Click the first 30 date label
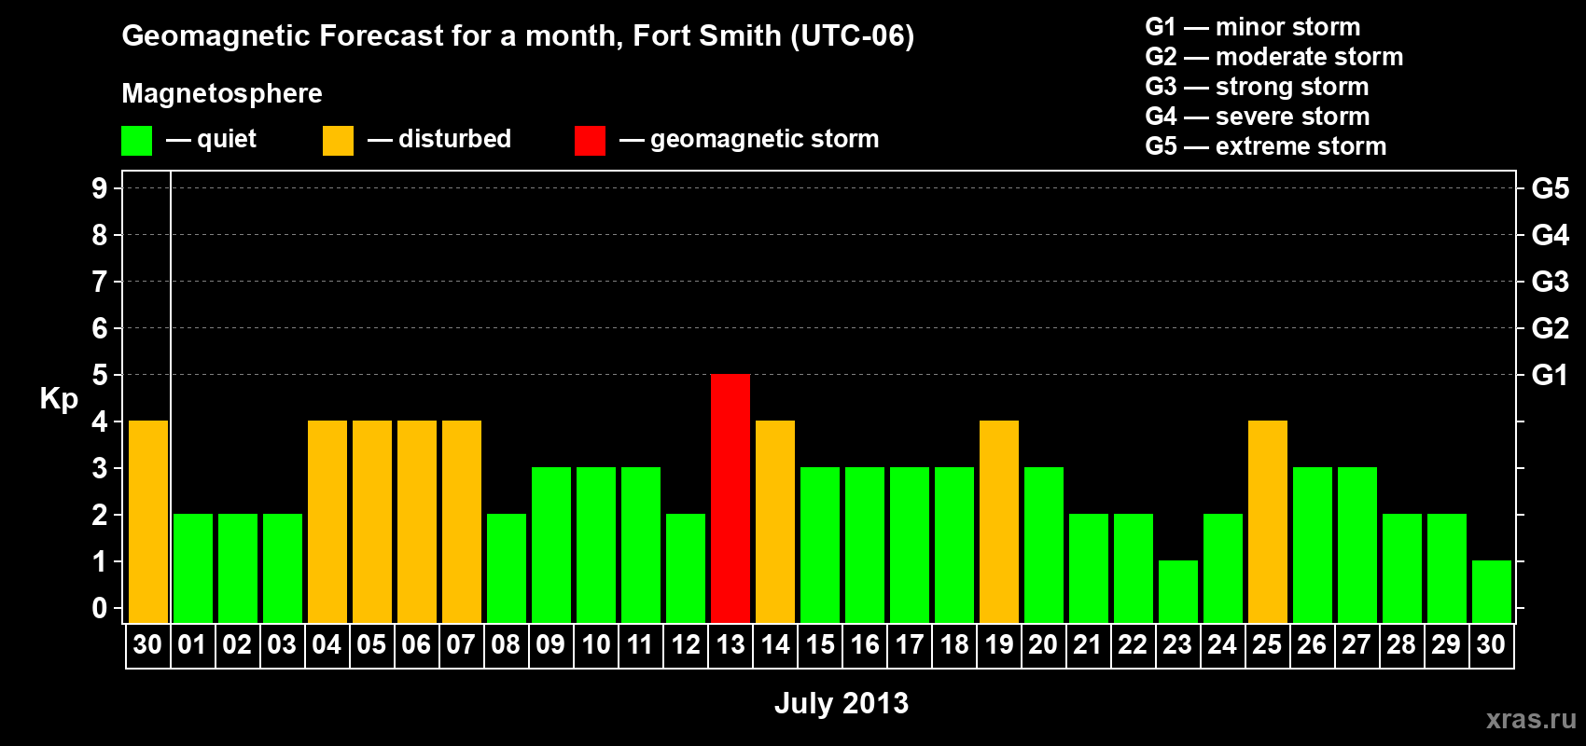The image size is (1586, 746). [147, 644]
